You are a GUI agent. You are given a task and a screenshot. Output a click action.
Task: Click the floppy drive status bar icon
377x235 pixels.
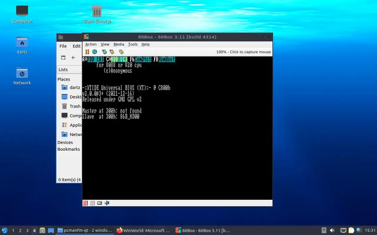[x=85, y=203]
